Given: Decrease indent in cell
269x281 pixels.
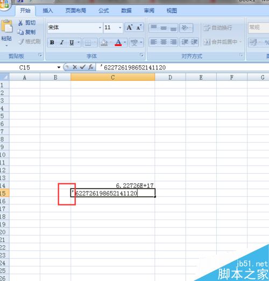Looking at the screenshot, I should pyautogui.click(x=185, y=42).
